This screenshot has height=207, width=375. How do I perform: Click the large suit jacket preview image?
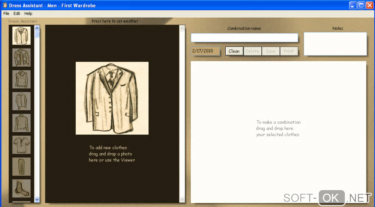[x=112, y=98]
